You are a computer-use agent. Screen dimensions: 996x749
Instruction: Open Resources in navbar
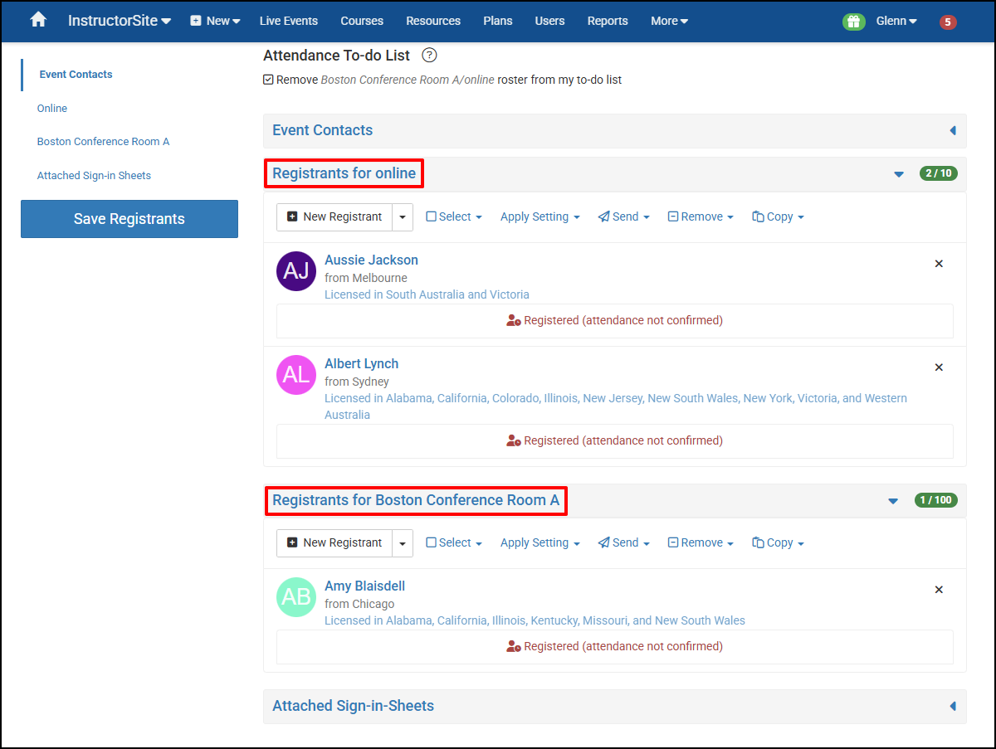433,21
